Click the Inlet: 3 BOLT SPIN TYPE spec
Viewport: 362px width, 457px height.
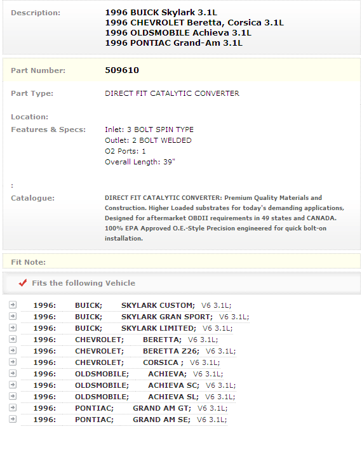(x=149, y=129)
